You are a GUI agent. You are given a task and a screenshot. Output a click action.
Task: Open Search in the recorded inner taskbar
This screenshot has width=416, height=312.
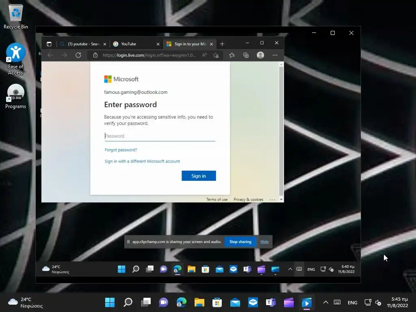coord(136,269)
